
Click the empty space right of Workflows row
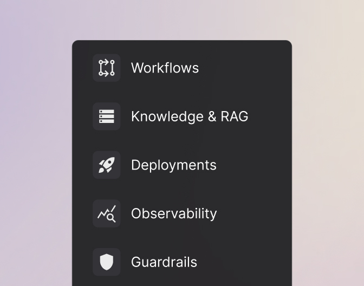tap(249, 68)
